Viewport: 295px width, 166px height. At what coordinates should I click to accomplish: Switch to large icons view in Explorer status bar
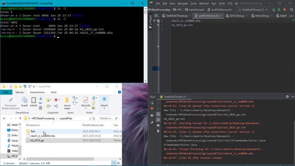[118, 163]
